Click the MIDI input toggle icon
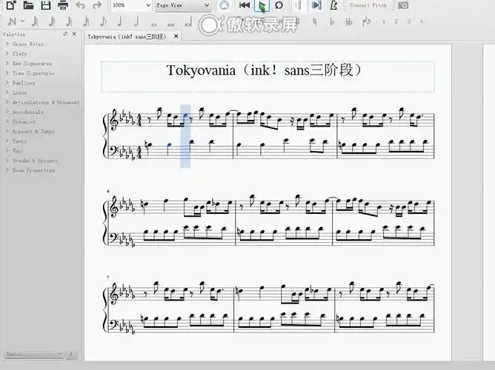 click(224, 5)
